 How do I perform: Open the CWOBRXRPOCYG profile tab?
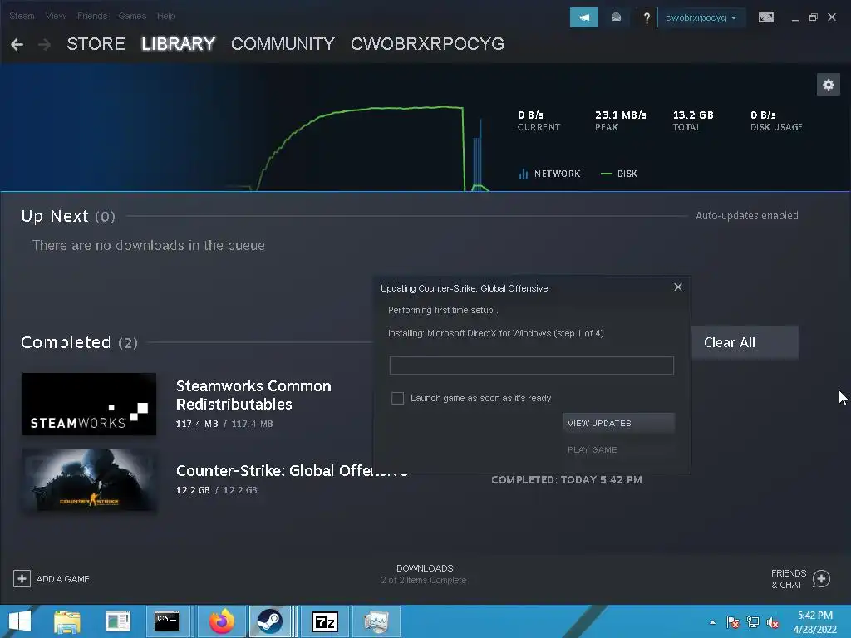point(428,44)
